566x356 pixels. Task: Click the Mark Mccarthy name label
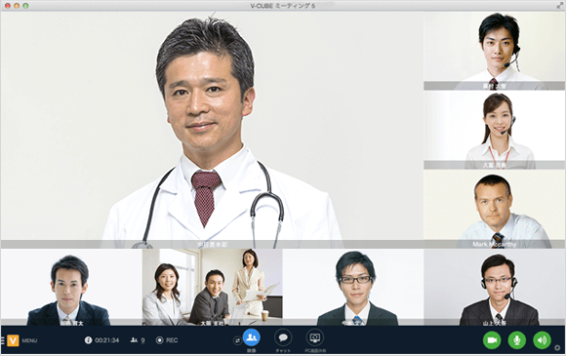[x=494, y=244]
